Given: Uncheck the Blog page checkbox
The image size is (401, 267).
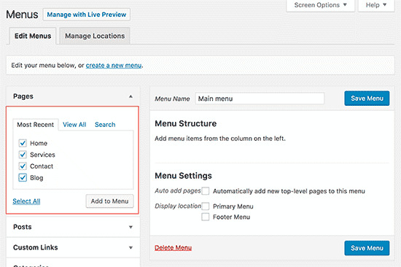Looking at the screenshot, I should click(x=23, y=177).
